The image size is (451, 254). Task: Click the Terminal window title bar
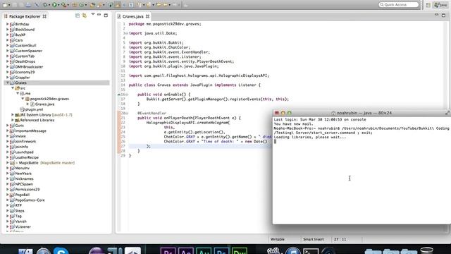tap(362, 113)
